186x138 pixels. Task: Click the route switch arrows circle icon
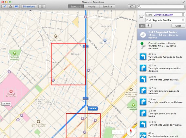143,35
